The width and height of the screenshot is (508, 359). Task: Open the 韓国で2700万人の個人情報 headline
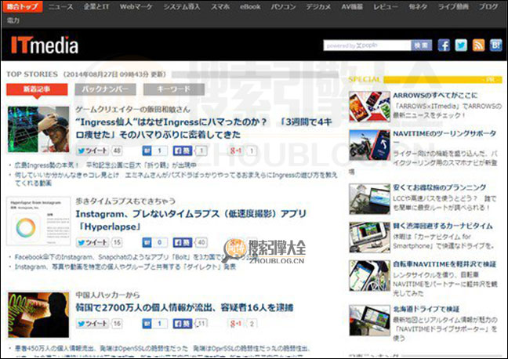coord(184,307)
